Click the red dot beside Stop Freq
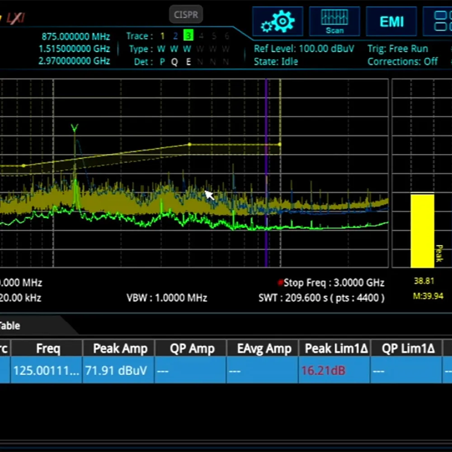Image resolution: width=452 pixels, height=452 pixels. [x=280, y=283]
